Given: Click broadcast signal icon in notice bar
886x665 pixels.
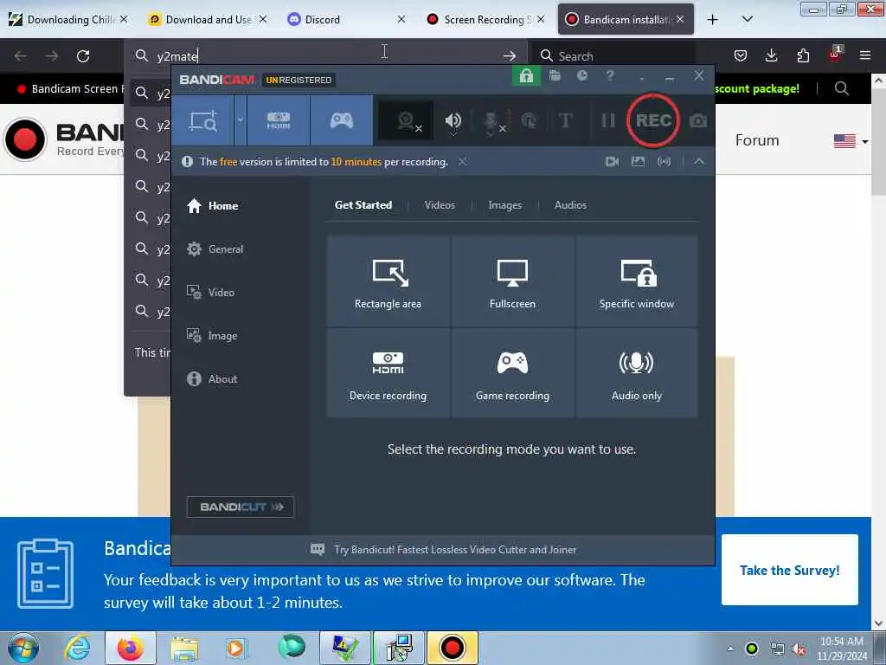Looking at the screenshot, I should [x=664, y=162].
